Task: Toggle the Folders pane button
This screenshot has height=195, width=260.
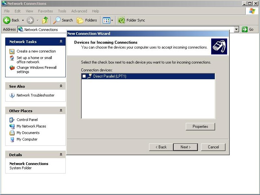Action: tap(87, 20)
